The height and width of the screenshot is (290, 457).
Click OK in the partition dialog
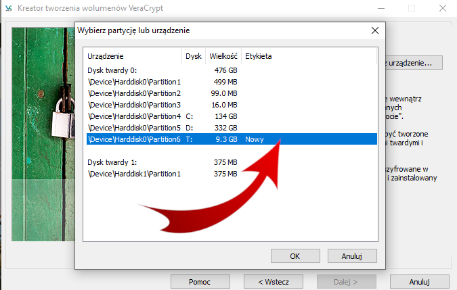coord(295,256)
